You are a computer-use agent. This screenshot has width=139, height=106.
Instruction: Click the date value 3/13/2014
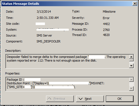coord(44,11)
